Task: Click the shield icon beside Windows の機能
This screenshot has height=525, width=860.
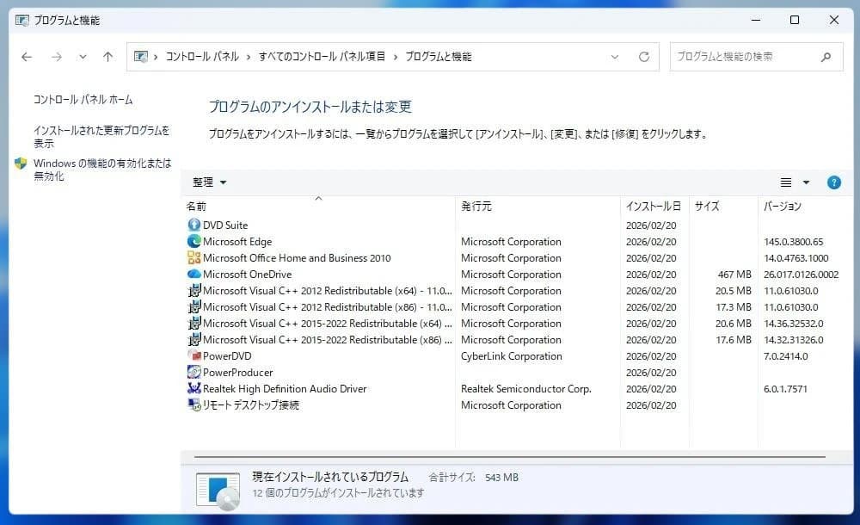Action: (x=21, y=164)
